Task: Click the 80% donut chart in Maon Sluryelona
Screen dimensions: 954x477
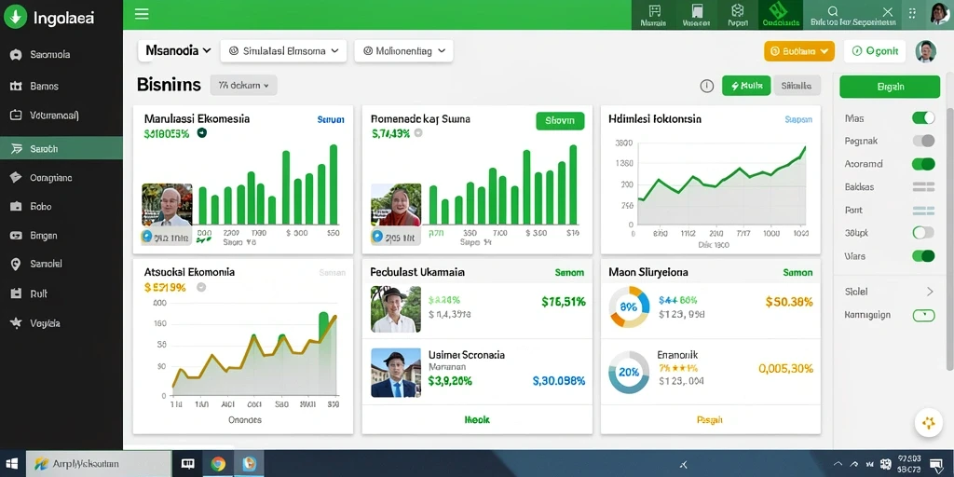Action: click(x=629, y=307)
